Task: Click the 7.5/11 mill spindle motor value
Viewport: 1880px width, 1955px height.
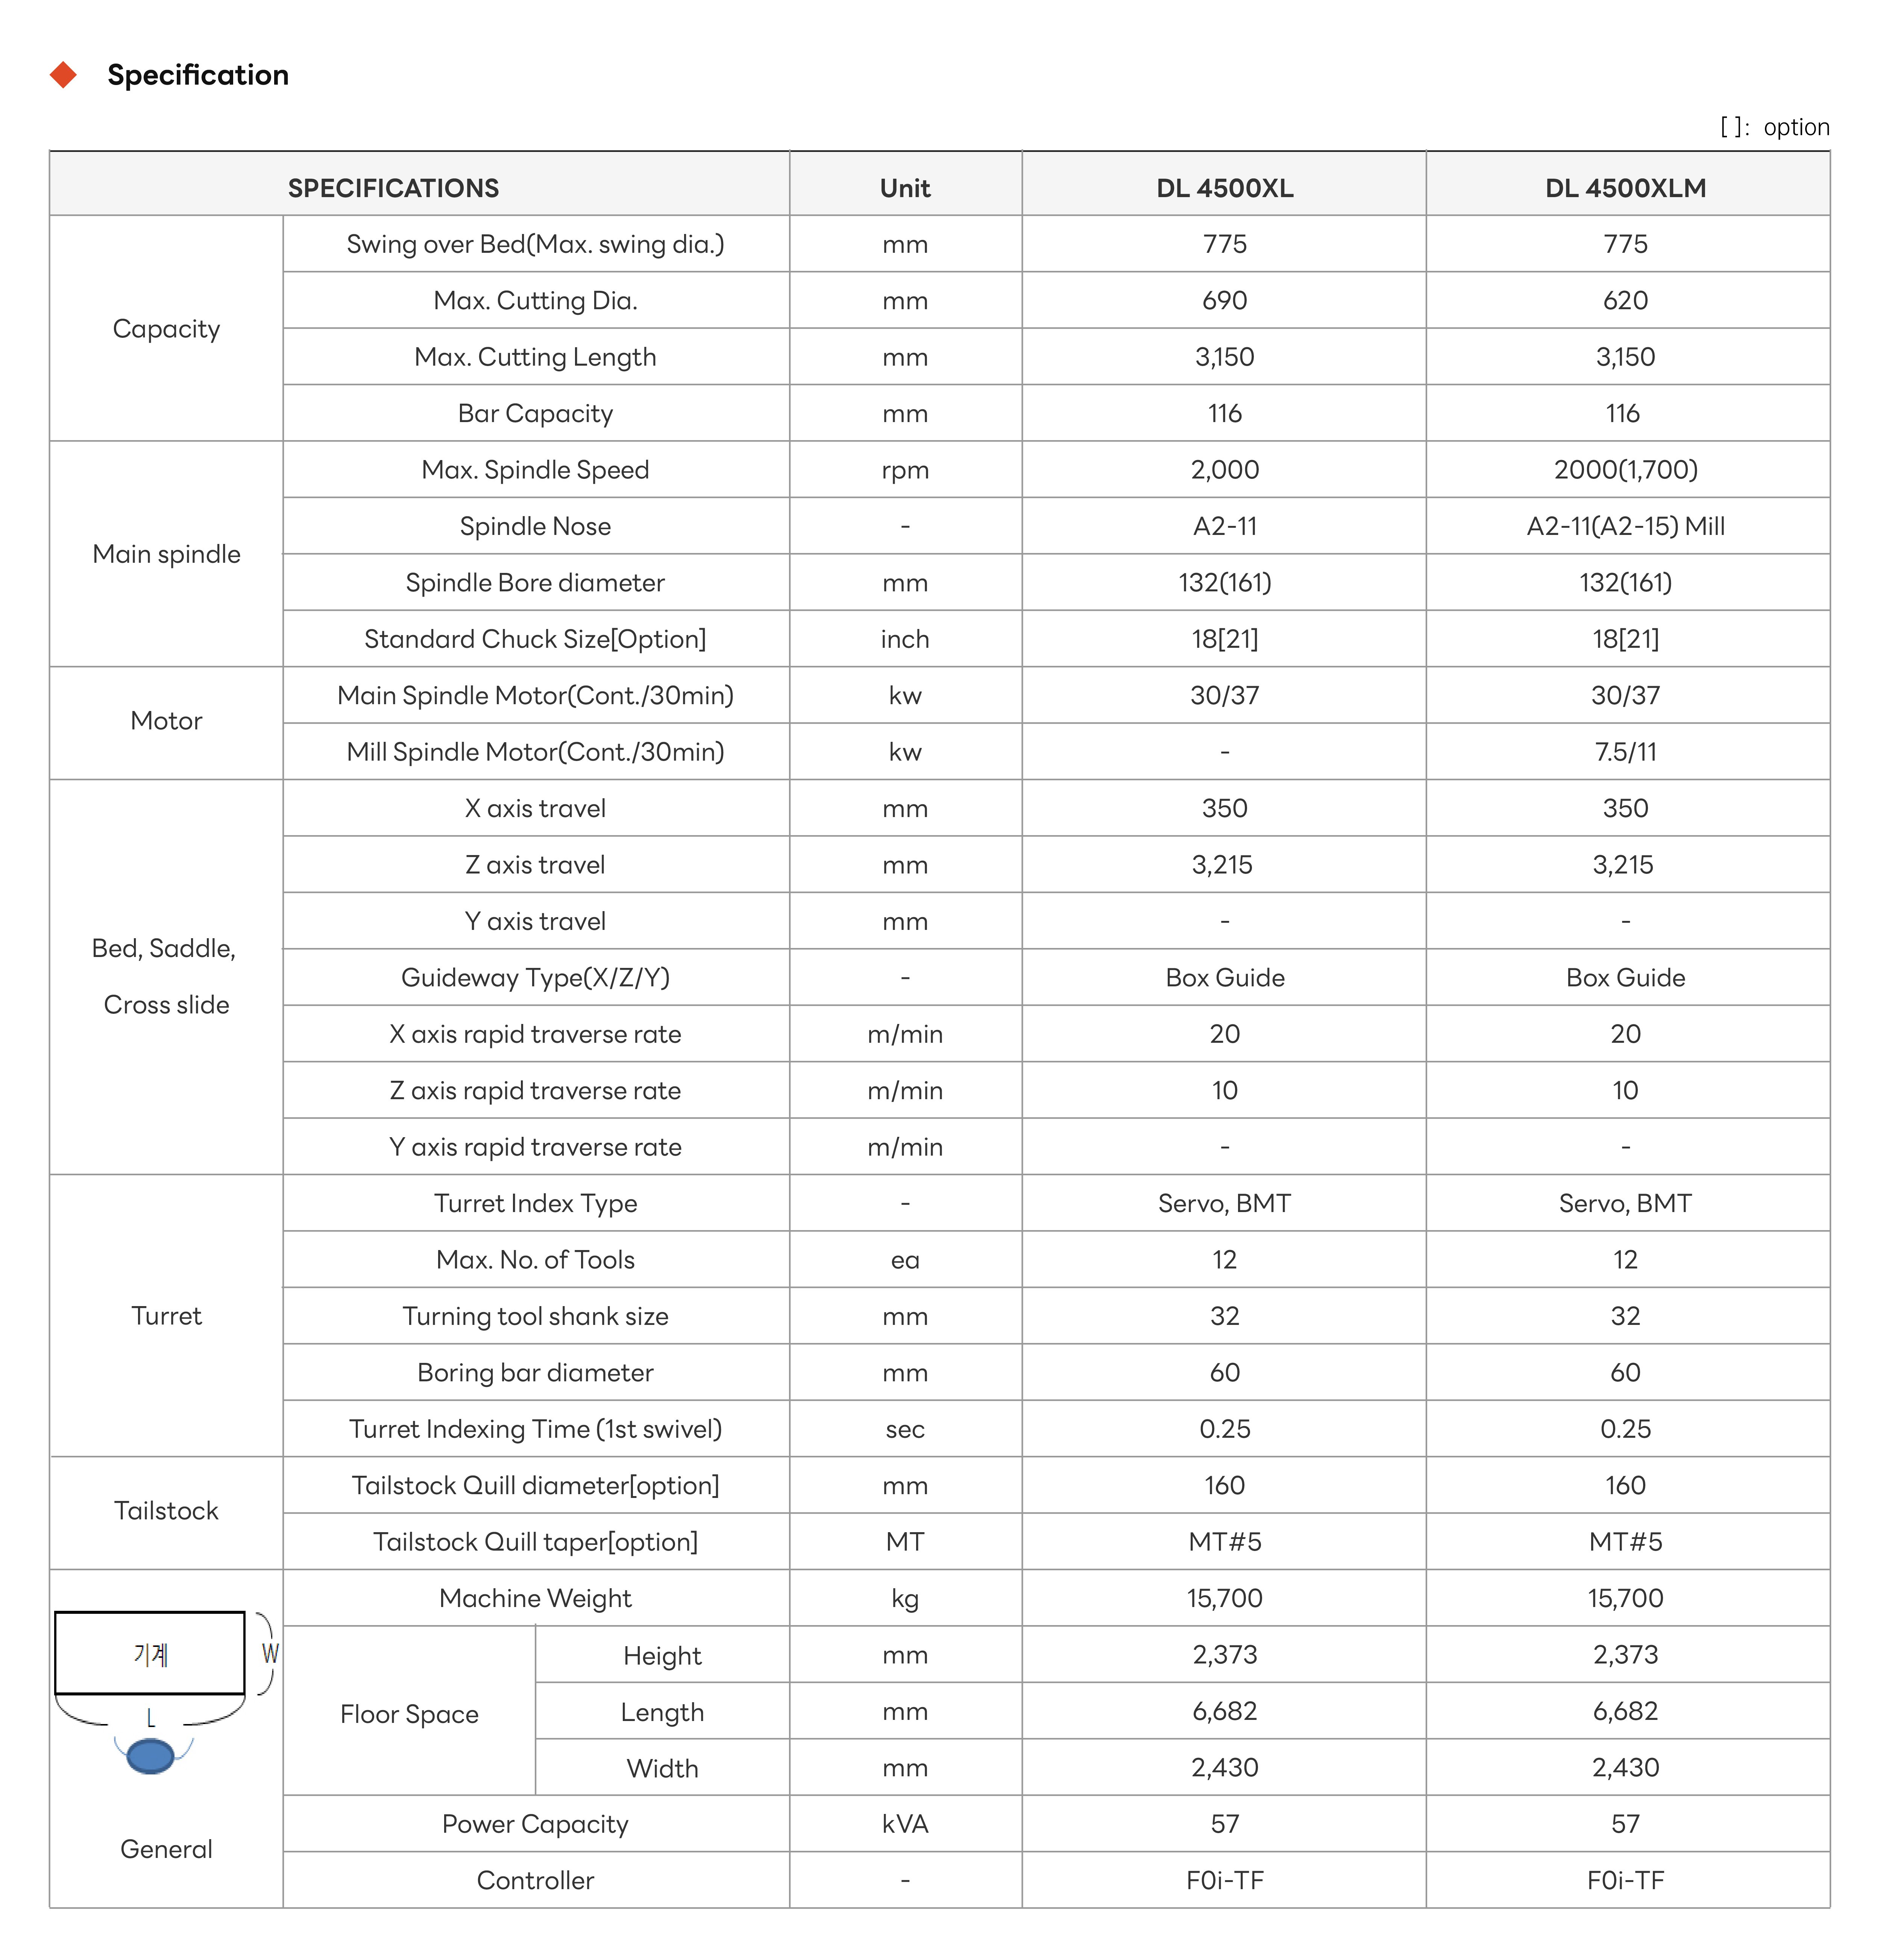Action: (x=1626, y=752)
